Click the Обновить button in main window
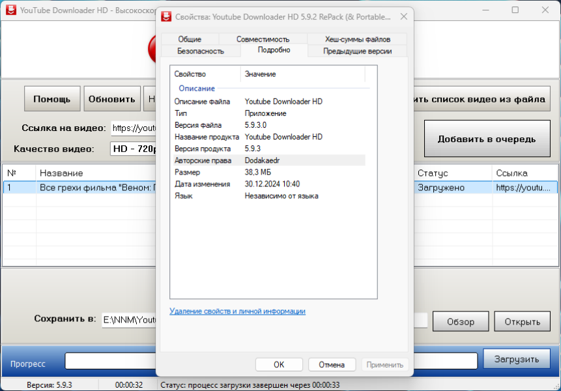Screen dimensions: 561x391 (111, 99)
